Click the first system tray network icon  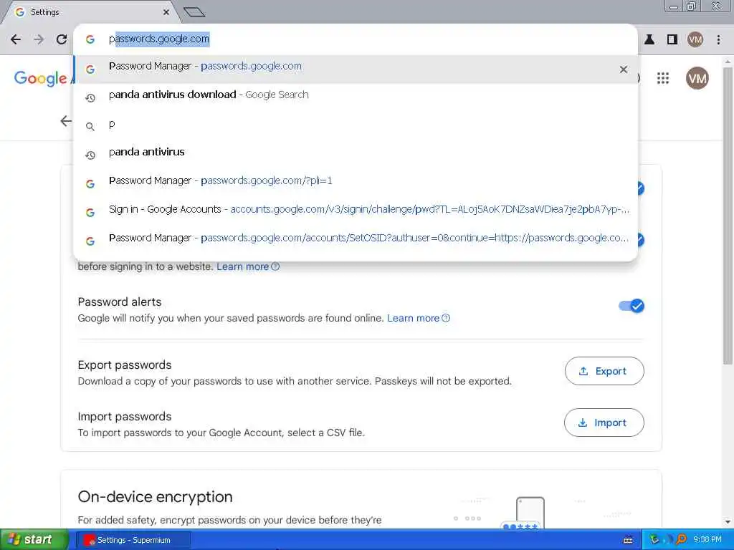[654, 540]
